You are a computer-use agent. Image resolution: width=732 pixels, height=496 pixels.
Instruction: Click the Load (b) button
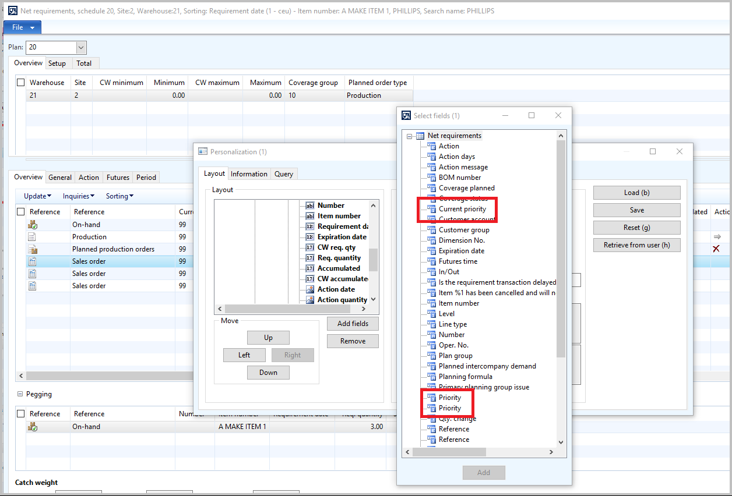click(637, 193)
